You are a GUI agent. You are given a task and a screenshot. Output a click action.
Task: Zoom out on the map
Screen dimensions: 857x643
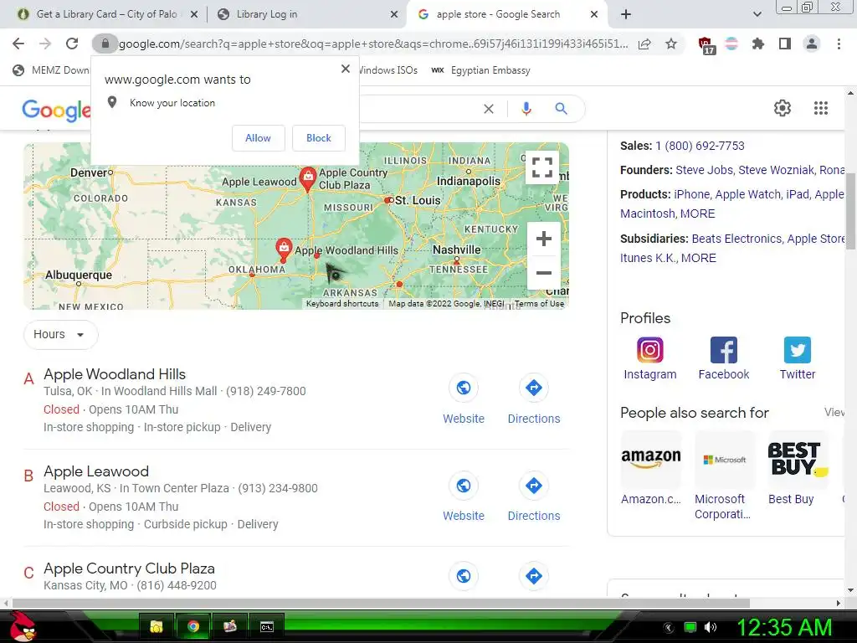click(543, 273)
